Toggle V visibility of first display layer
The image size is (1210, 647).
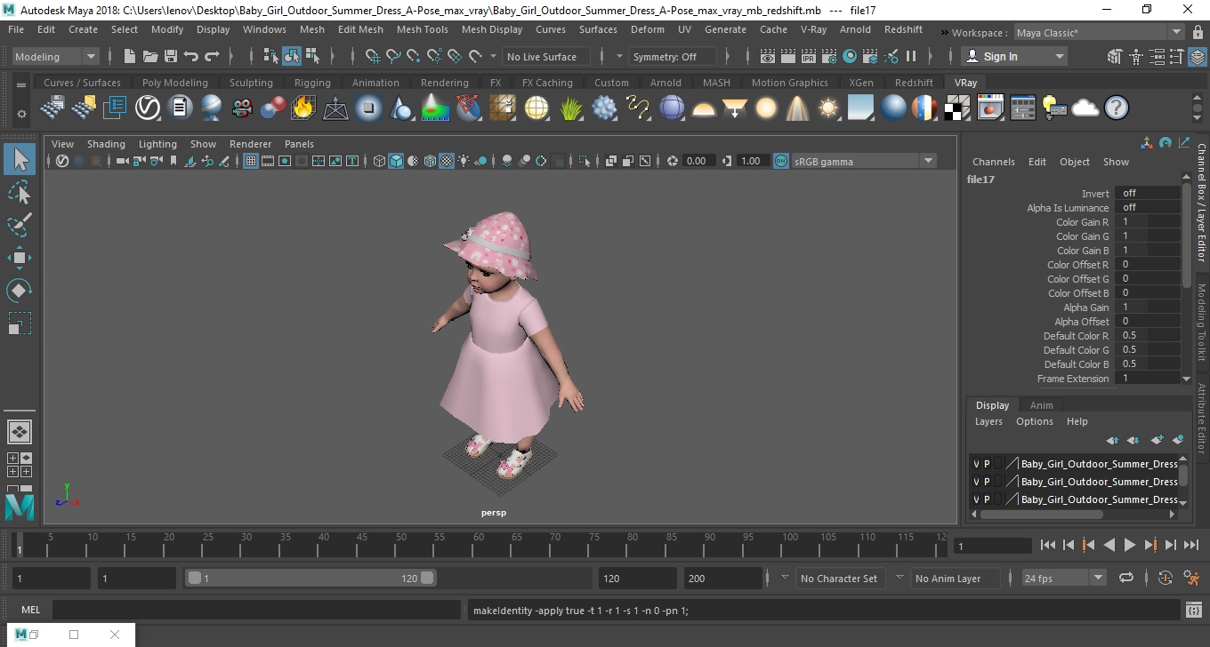[x=976, y=464]
